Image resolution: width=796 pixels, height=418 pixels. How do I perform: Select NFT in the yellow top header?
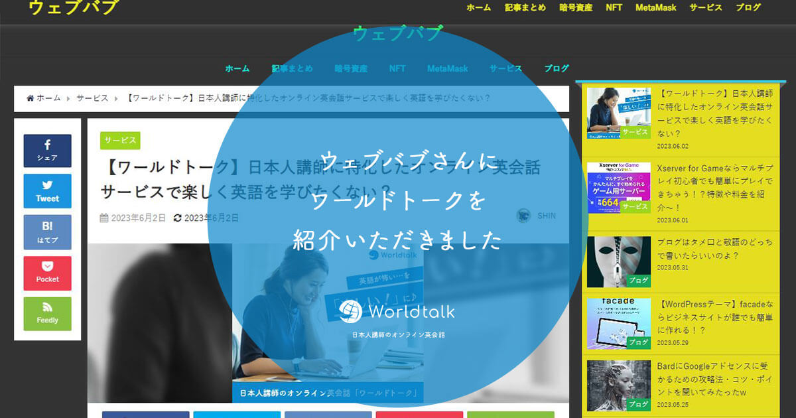pos(614,8)
